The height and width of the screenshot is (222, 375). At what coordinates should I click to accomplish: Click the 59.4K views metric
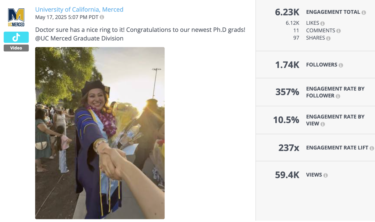click(287, 175)
